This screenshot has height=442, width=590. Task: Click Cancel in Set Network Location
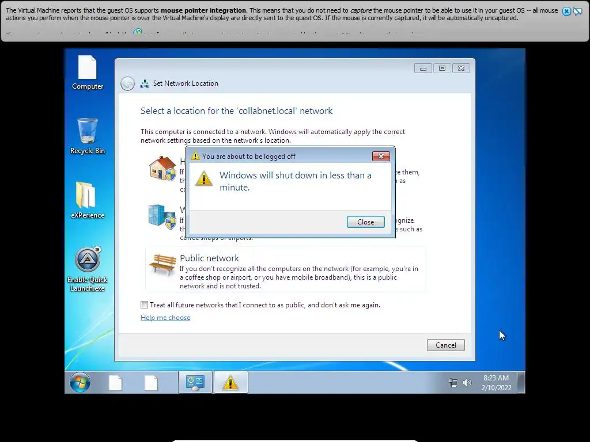tap(445, 345)
